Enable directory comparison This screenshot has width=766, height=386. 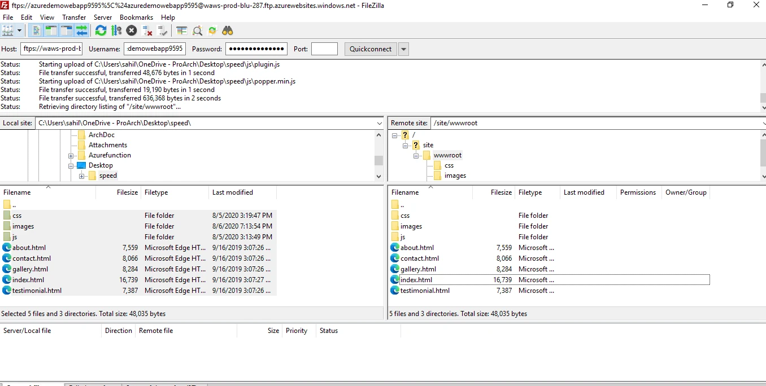(181, 30)
